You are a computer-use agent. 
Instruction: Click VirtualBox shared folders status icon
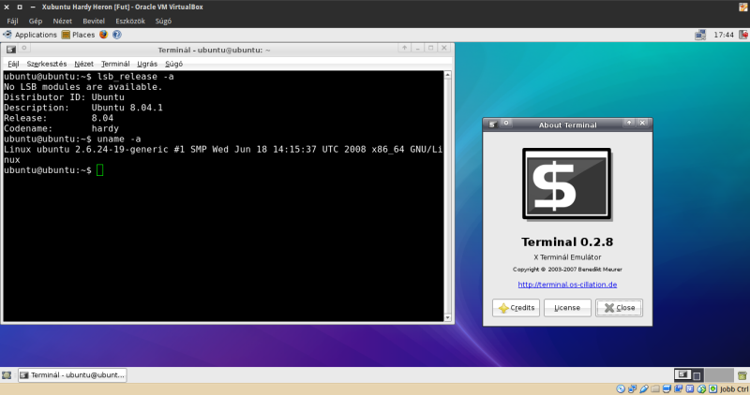(655, 388)
